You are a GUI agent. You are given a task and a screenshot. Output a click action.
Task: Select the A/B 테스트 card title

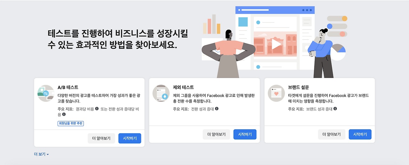click(68, 87)
